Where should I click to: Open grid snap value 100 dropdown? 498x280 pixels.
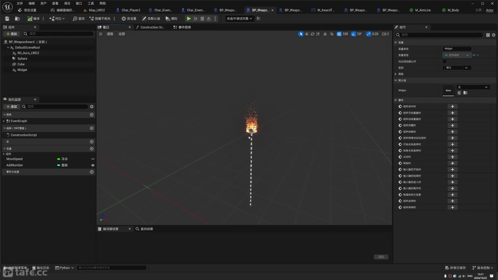coord(345,34)
